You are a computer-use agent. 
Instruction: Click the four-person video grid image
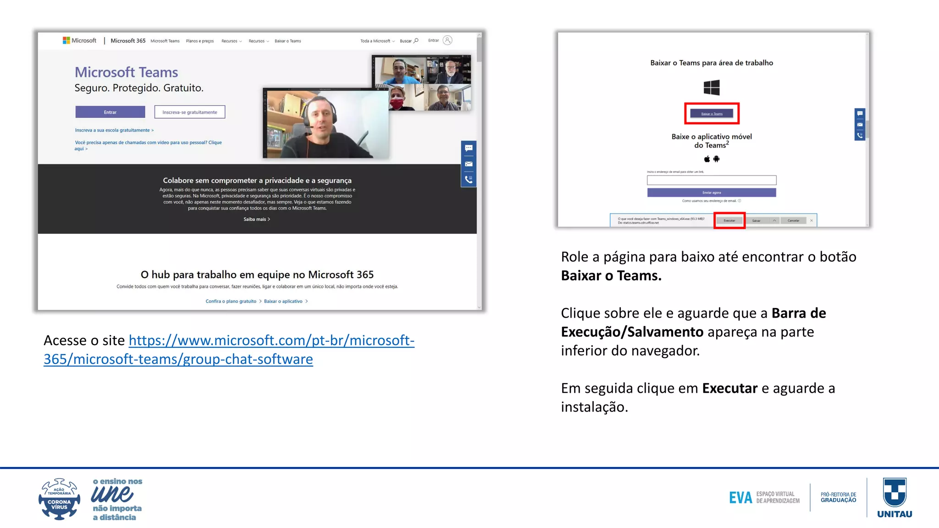pyautogui.click(x=422, y=83)
